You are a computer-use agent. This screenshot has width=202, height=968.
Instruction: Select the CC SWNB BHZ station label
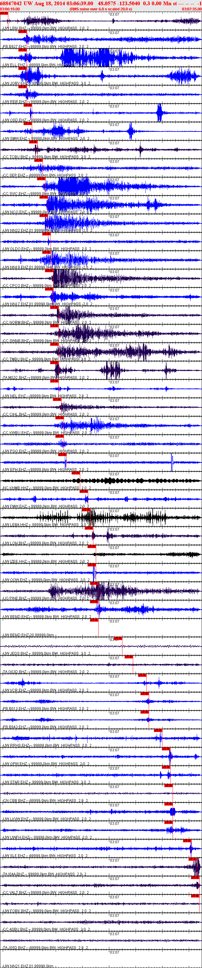(x=47, y=341)
